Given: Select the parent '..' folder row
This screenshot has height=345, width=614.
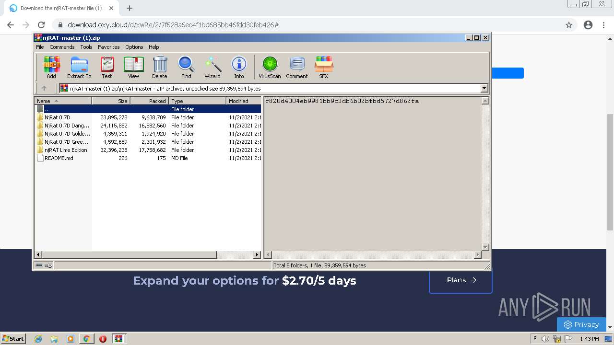Looking at the screenshot, I should (148, 109).
